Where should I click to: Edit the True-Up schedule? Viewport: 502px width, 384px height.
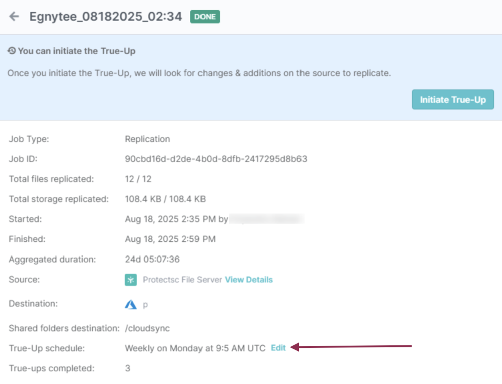click(x=278, y=347)
